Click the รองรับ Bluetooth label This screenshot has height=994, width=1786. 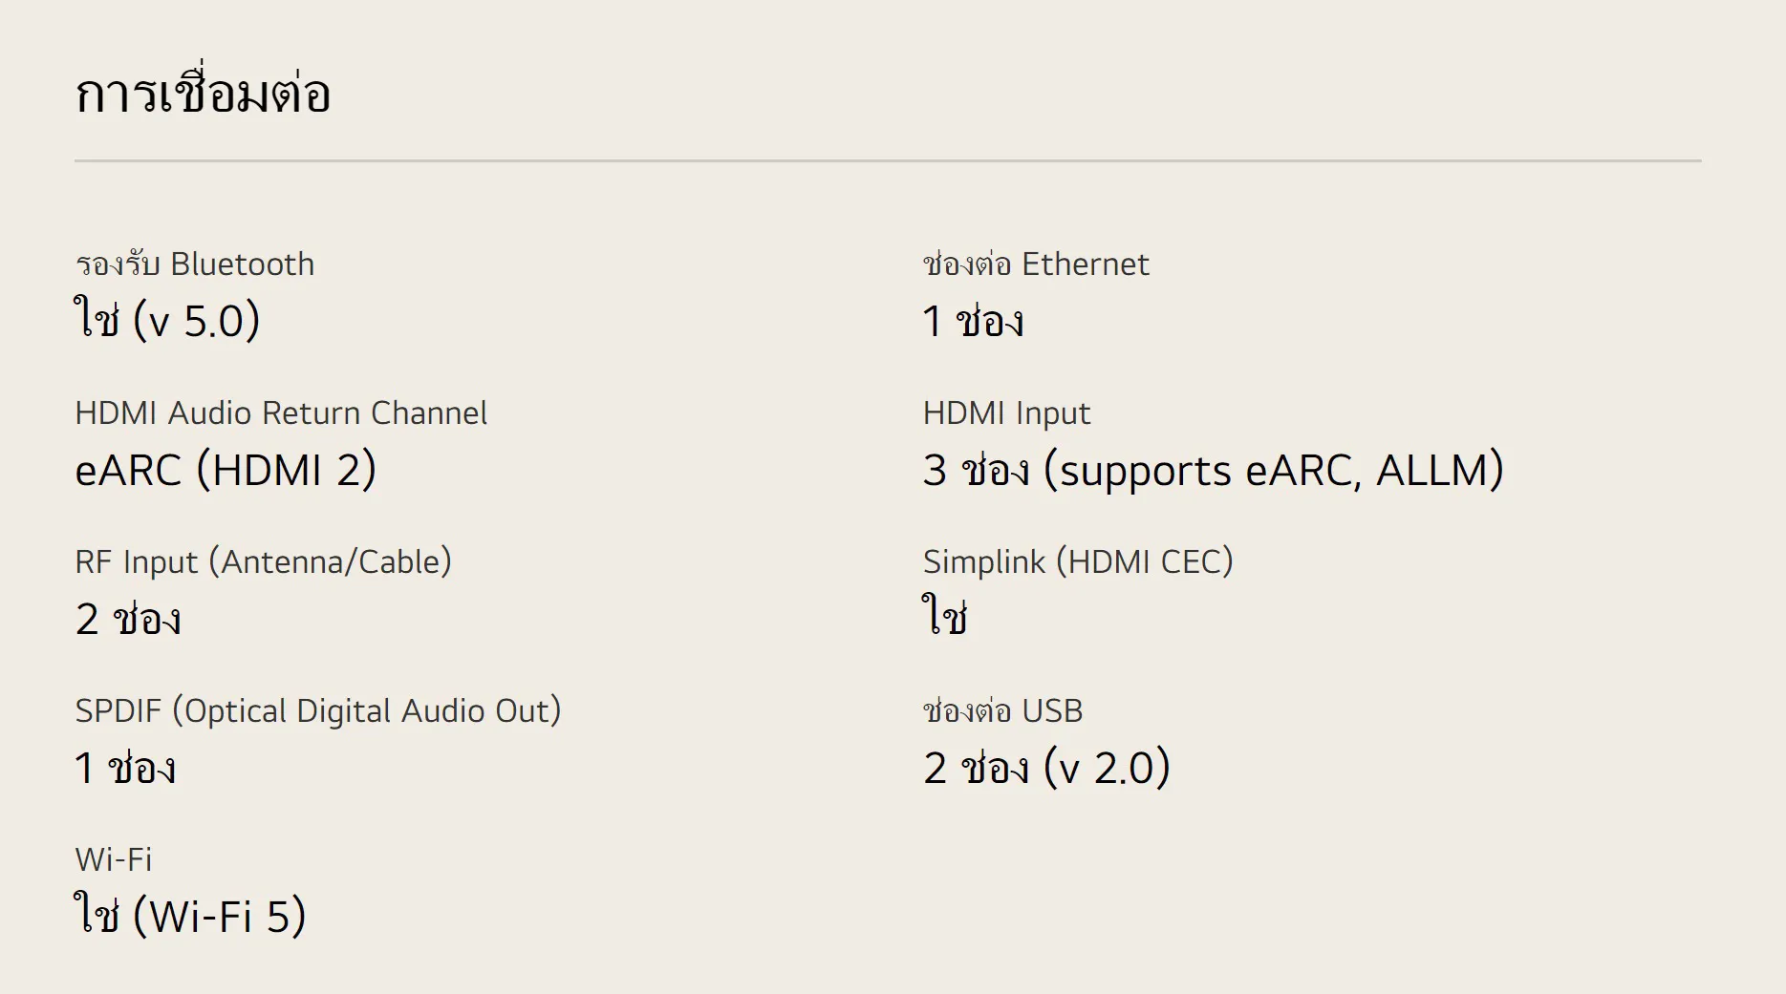195,264
